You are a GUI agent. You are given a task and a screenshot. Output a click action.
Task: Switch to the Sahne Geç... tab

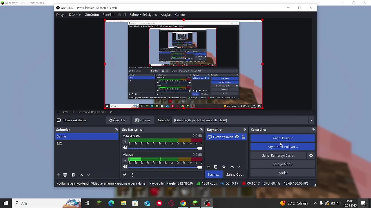click(x=235, y=174)
